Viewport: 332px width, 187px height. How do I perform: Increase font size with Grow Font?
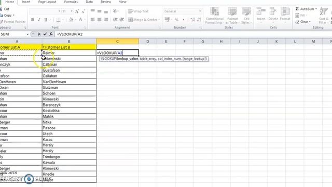[x=77, y=11]
